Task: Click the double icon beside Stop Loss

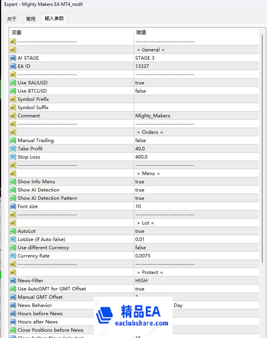Action: [13, 157]
